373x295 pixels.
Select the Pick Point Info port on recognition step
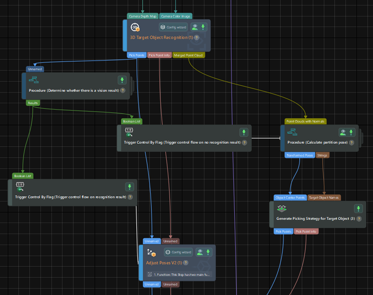(x=159, y=55)
